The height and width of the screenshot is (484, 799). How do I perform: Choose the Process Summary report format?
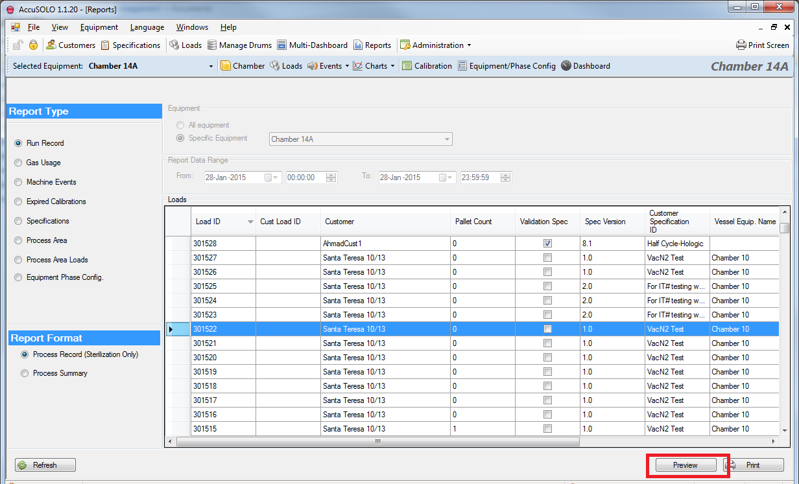coord(25,373)
